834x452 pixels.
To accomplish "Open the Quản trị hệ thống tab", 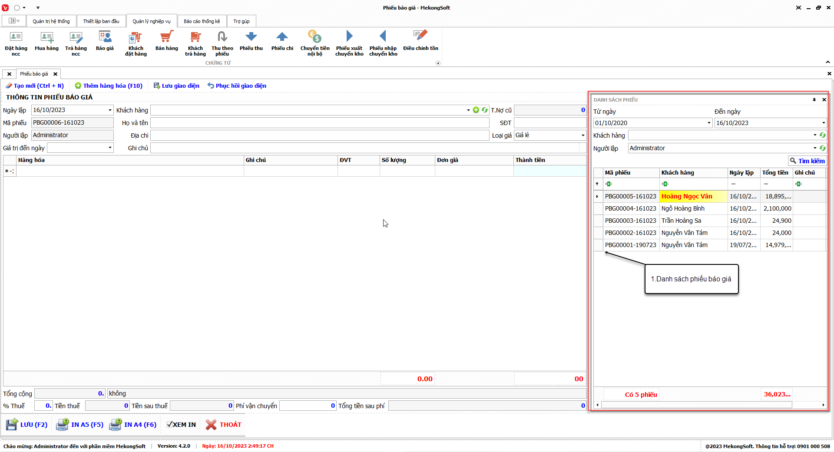I will click(x=51, y=21).
